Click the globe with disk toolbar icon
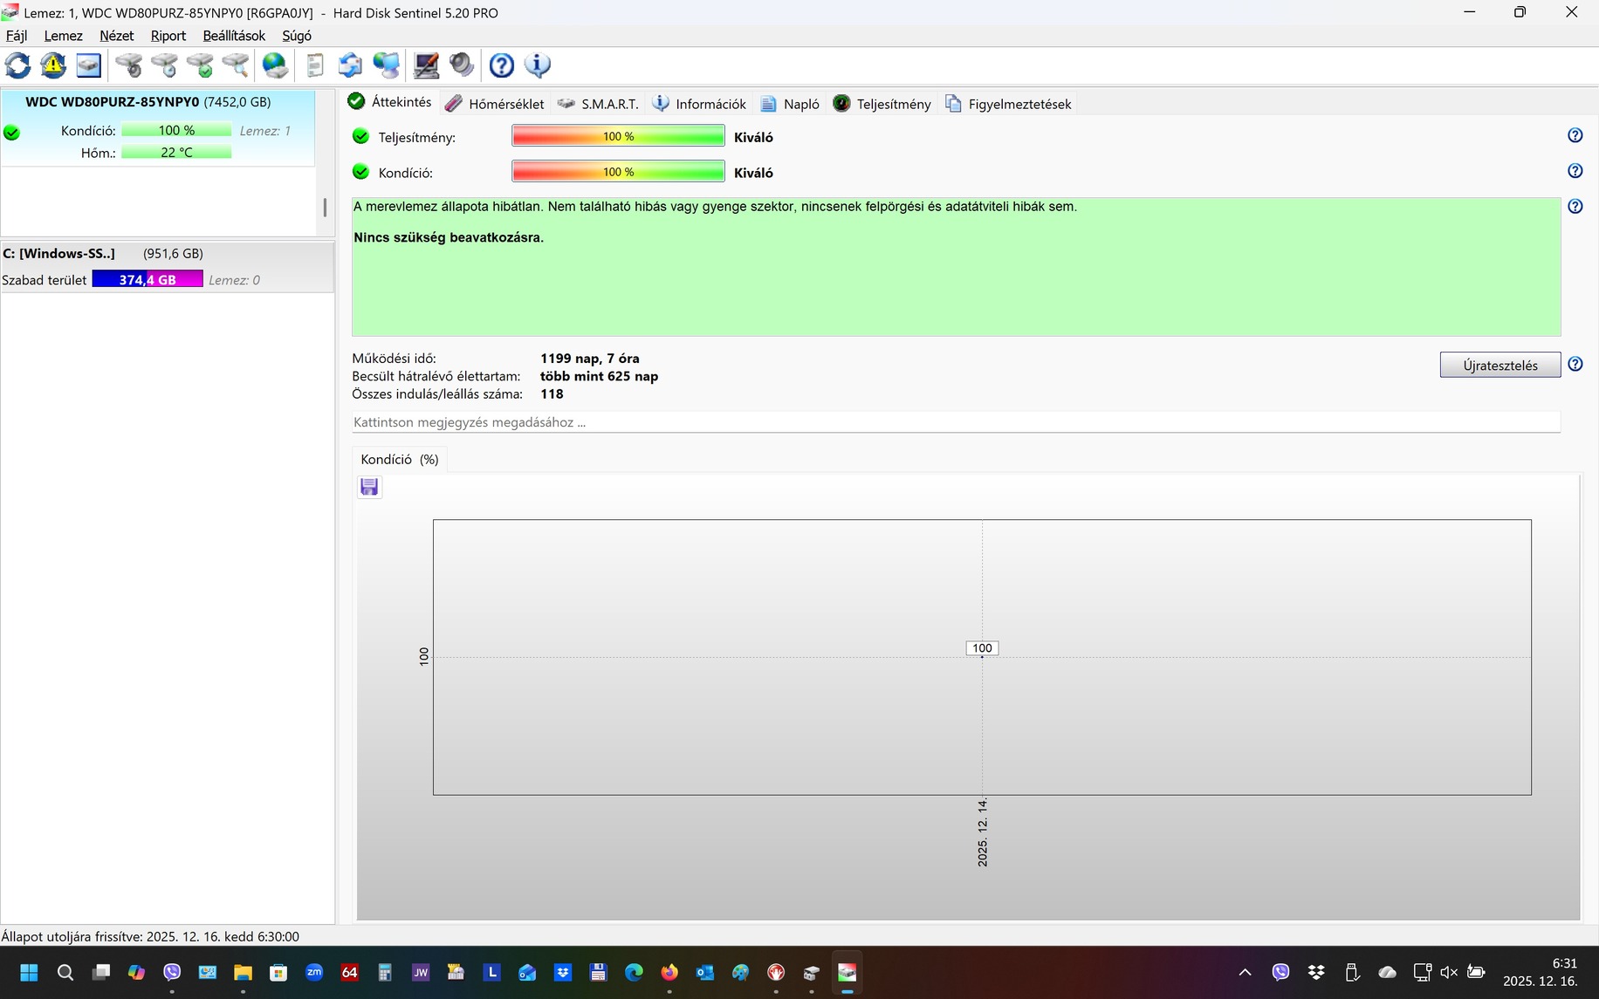 (275, 65)
